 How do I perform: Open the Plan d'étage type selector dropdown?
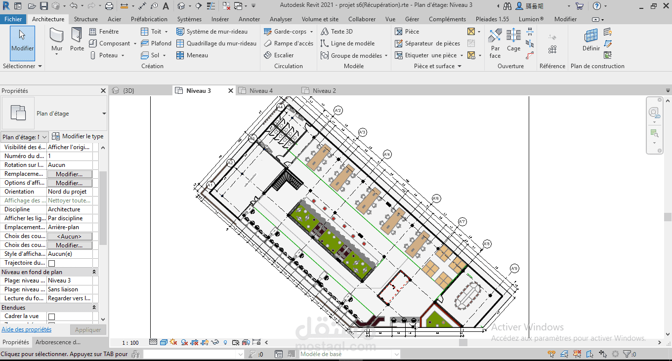tap(104, 114)
